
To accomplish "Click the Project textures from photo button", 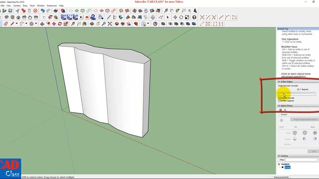I will (305, 119).
